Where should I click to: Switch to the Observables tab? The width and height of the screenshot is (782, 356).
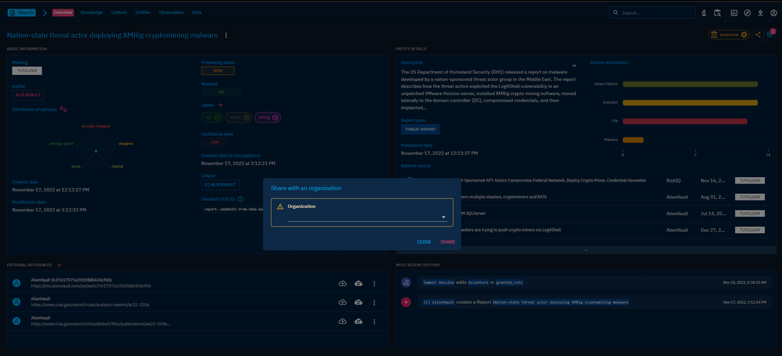171,12
